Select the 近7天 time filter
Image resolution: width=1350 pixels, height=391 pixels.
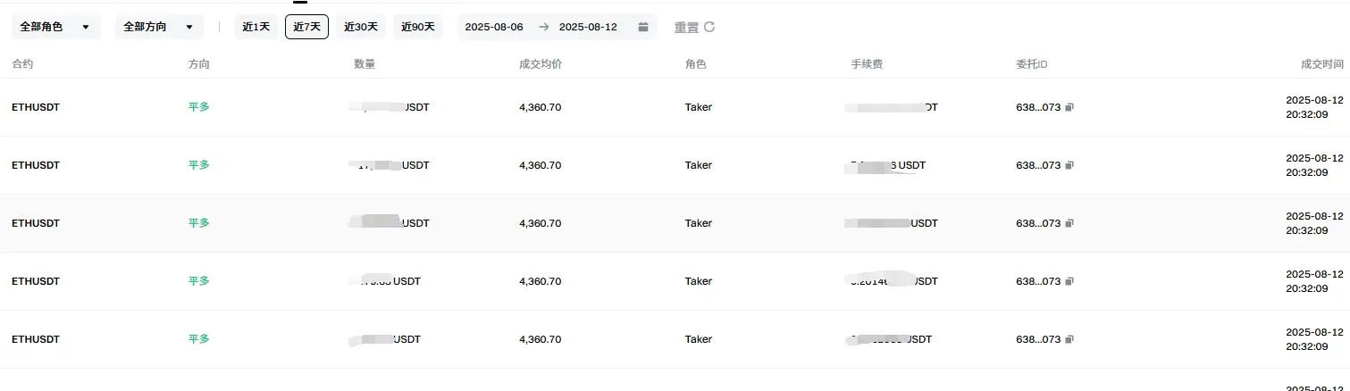306,27
